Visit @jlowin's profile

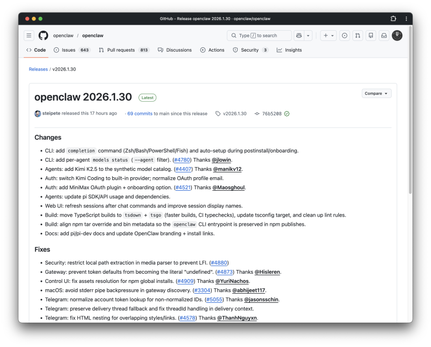coord(221,160)
